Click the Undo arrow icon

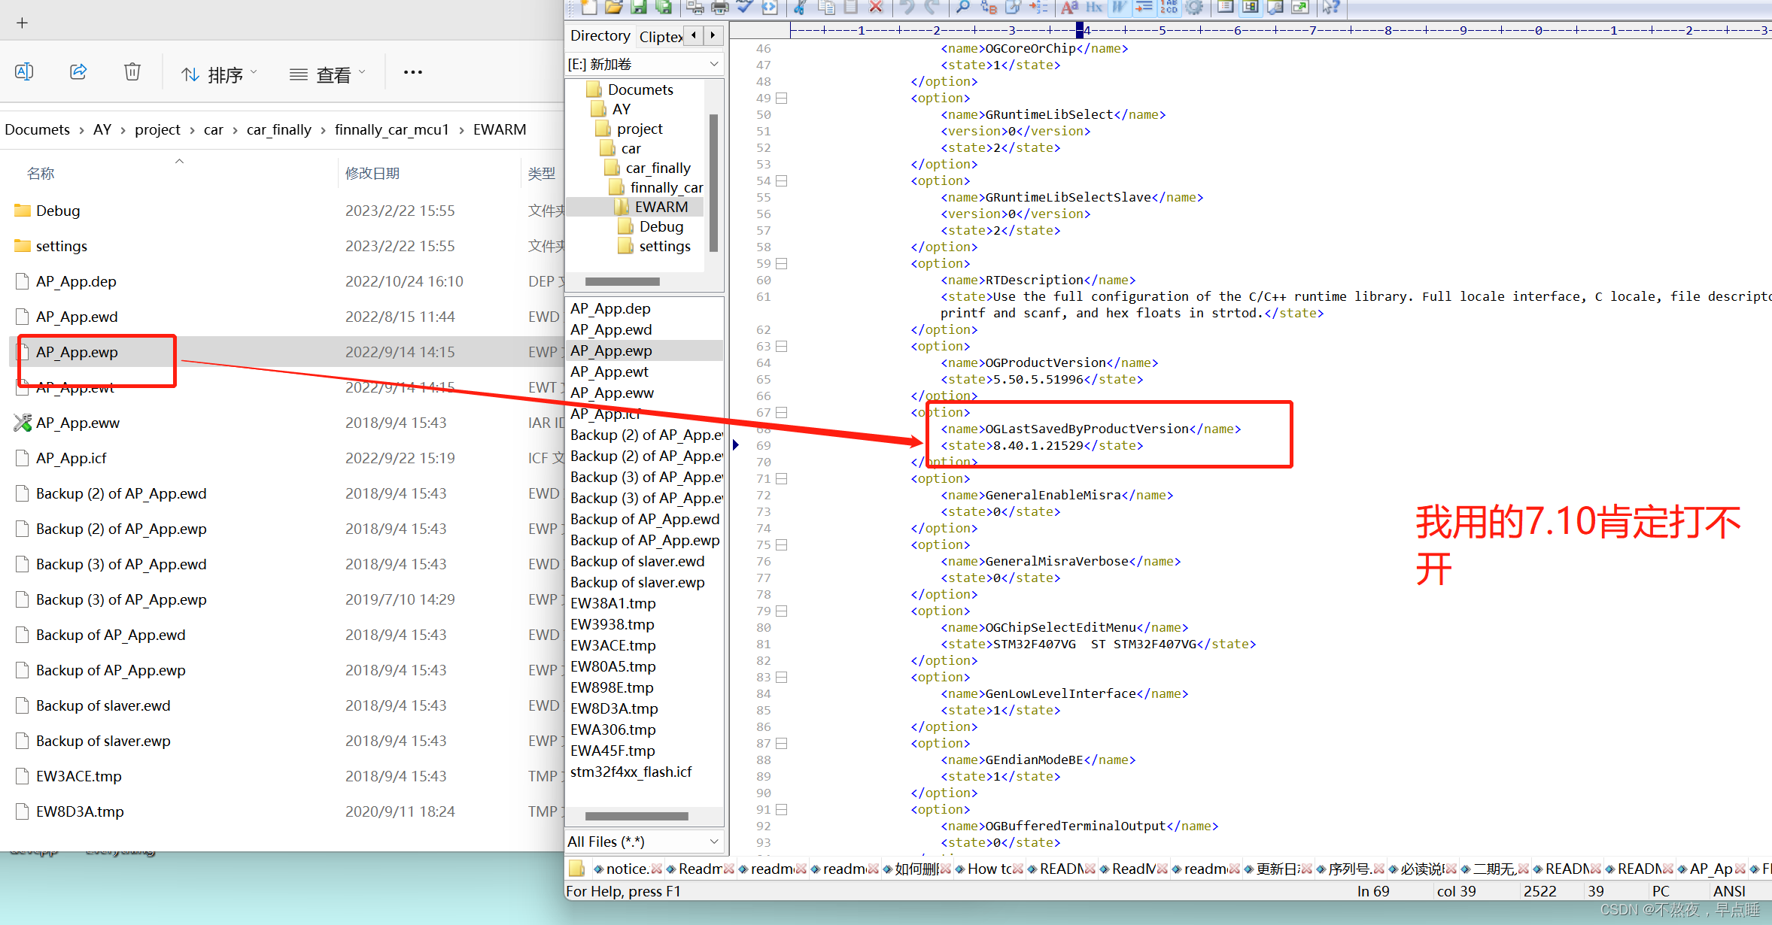(x=907, y=8)
